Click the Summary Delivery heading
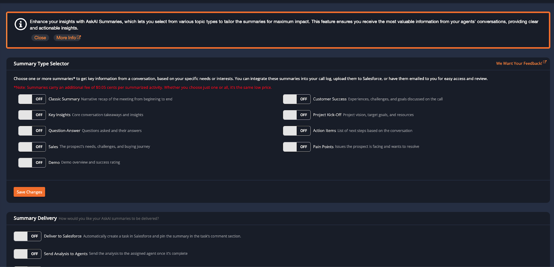The height and width of the screenshot is (267, 554). point(35,218)
